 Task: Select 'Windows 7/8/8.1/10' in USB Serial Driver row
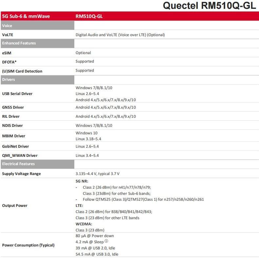[x=94, y=88]
